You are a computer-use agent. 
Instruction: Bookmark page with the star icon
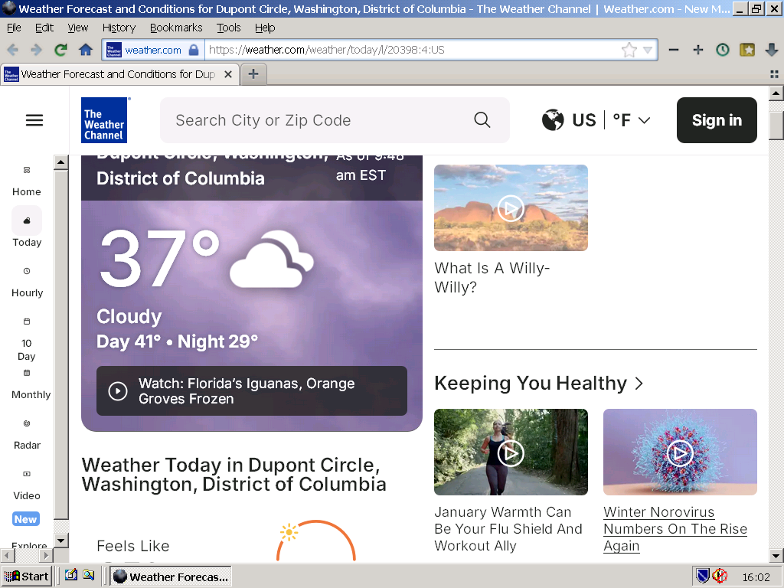(x=629, y=50)
